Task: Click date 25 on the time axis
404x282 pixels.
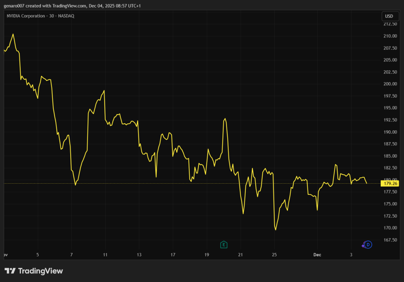Action: (275, 255)
